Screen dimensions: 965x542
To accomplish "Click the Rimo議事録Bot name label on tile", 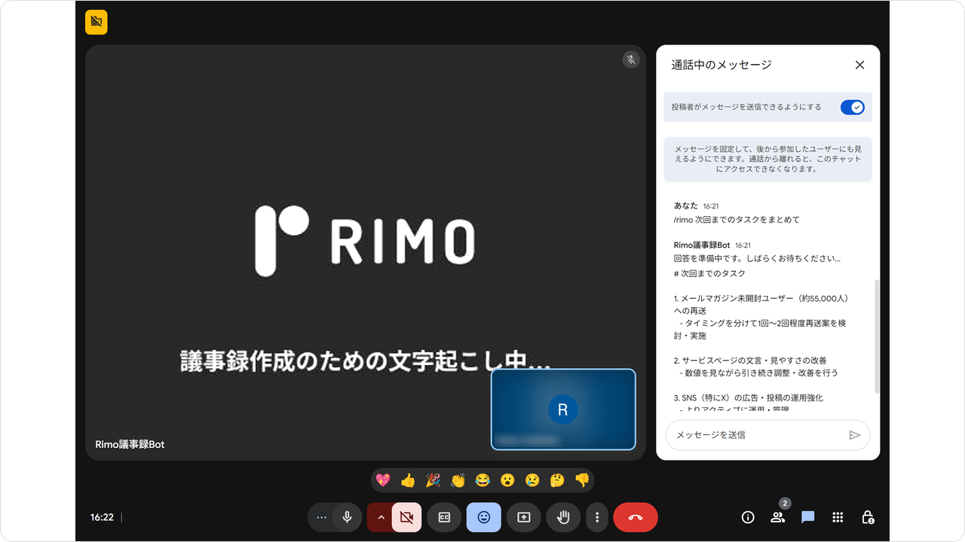I will click(x=130, y=444).
